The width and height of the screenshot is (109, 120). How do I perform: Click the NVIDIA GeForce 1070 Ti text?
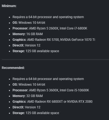click(78, 40)
